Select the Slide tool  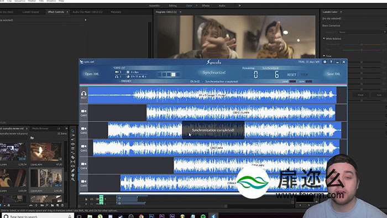73,166
